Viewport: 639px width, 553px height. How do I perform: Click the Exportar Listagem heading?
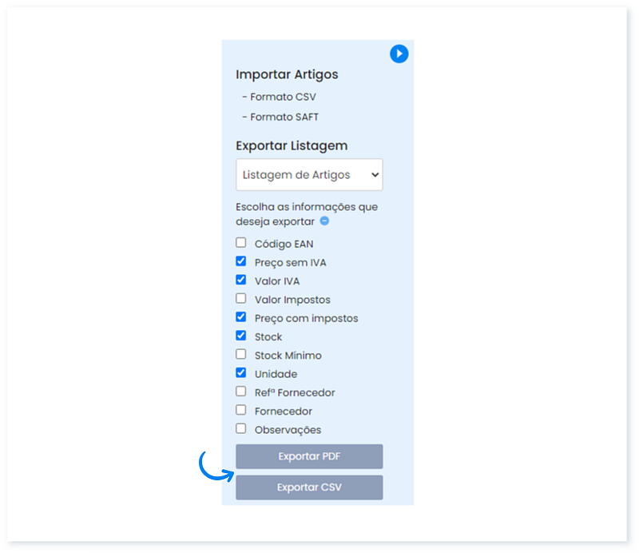click(292, 145)
